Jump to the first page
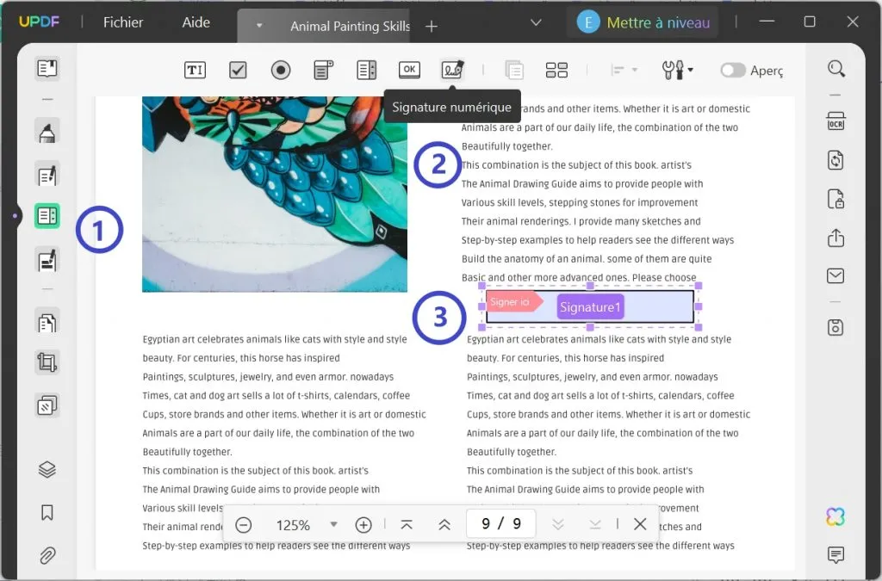882x581 pixels. tap(407, 525)
